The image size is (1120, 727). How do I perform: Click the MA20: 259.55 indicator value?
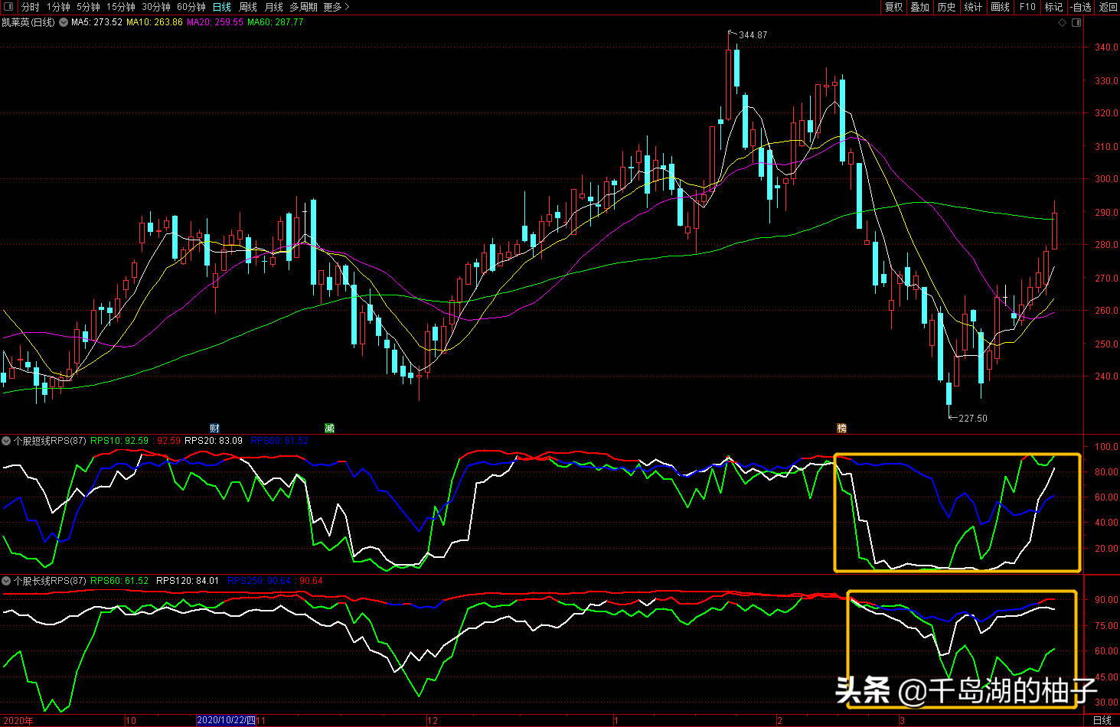point(215,22)
